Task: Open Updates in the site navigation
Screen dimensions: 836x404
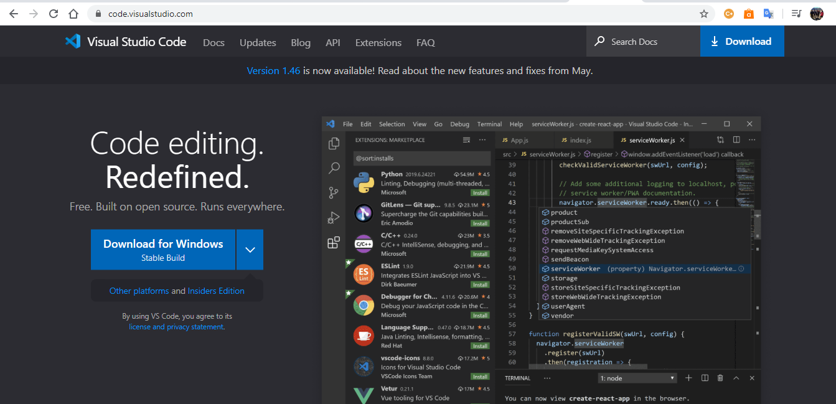Action: pos(258,42)
